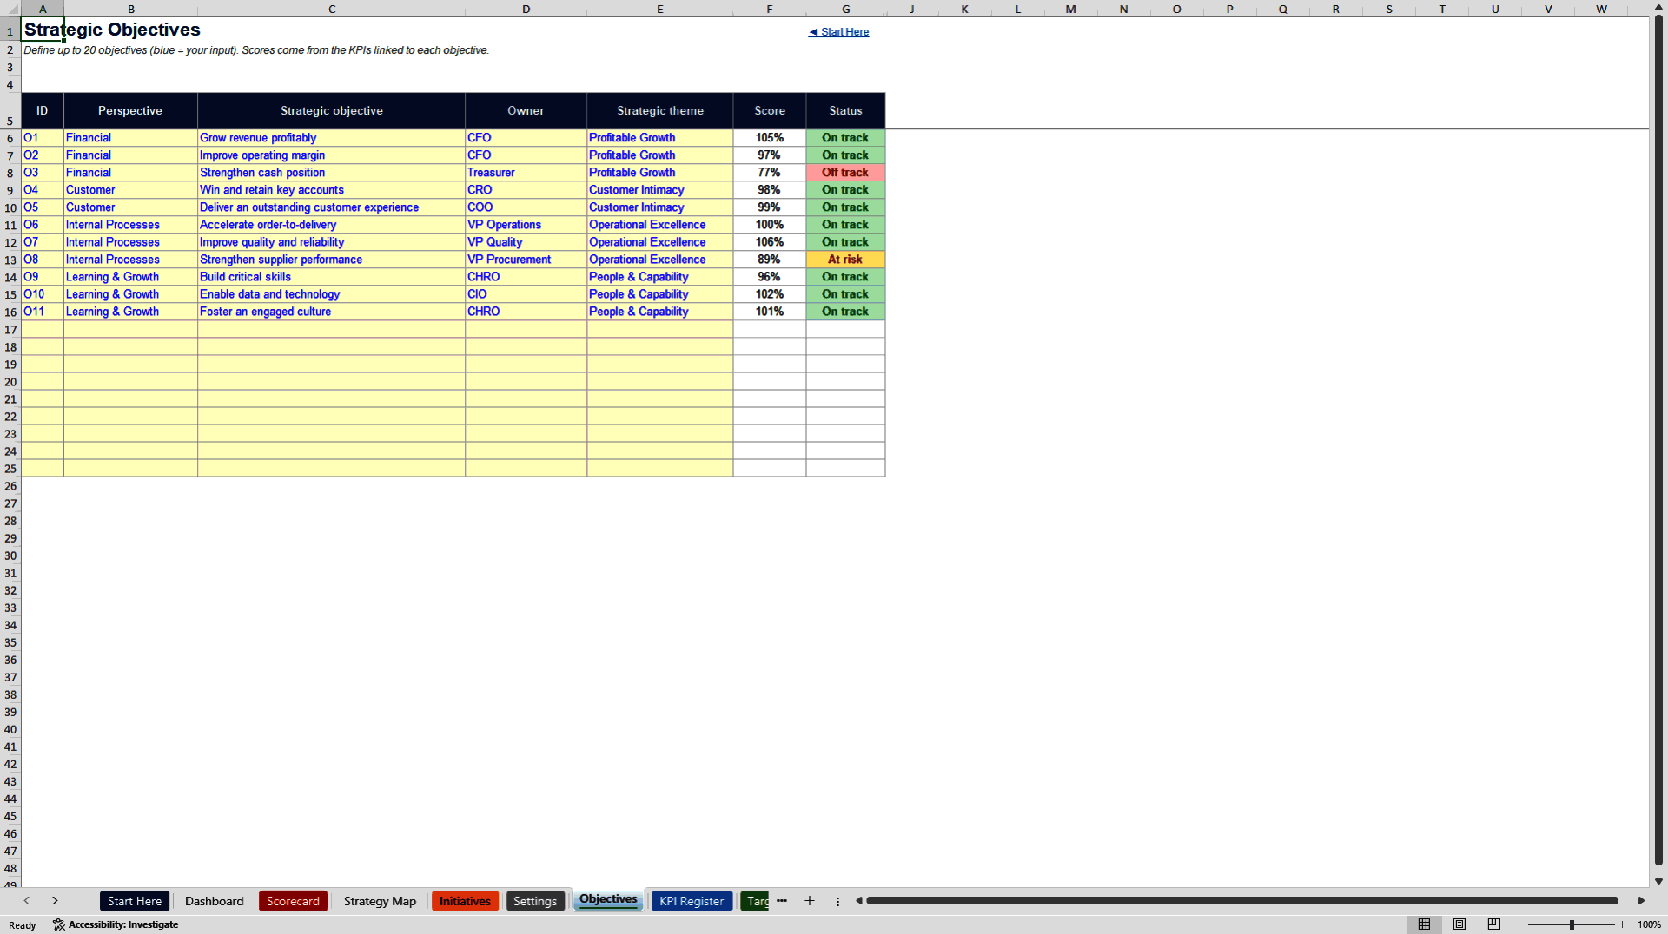The image size is (1668, 934).
Task: Show hidden sheet tabs via ellipsis
Action: click(x=782, y=901)
